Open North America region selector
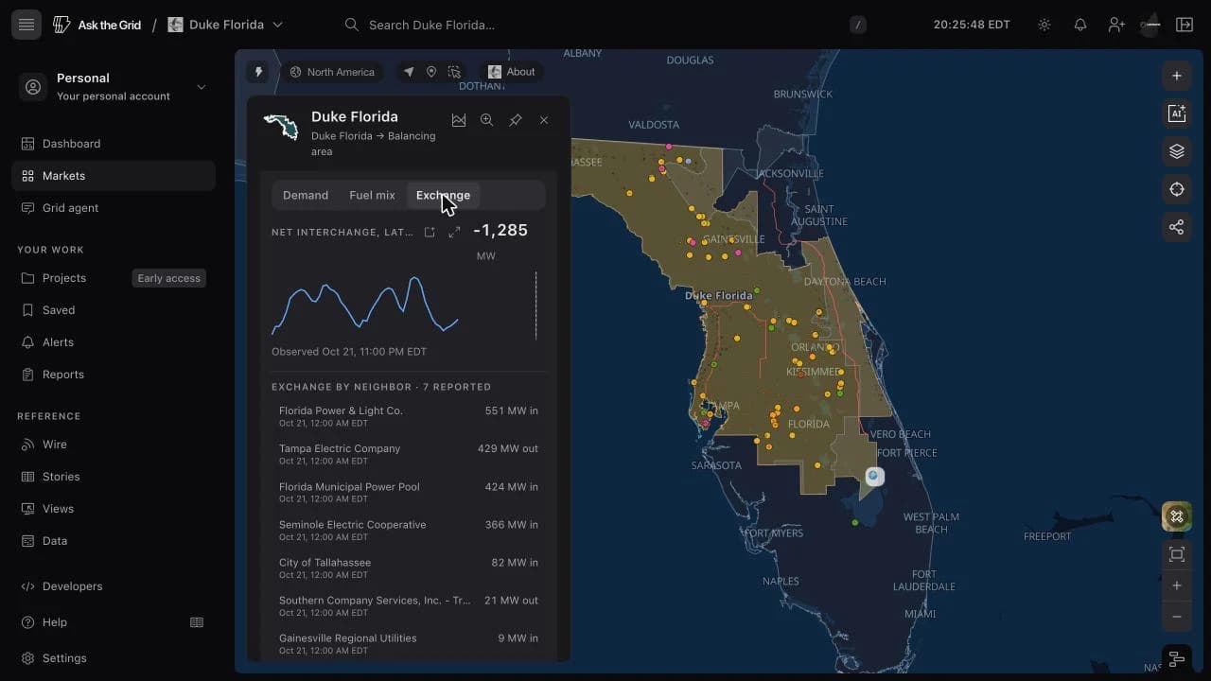The image size is (1211, 681). [x=332, y=72]
